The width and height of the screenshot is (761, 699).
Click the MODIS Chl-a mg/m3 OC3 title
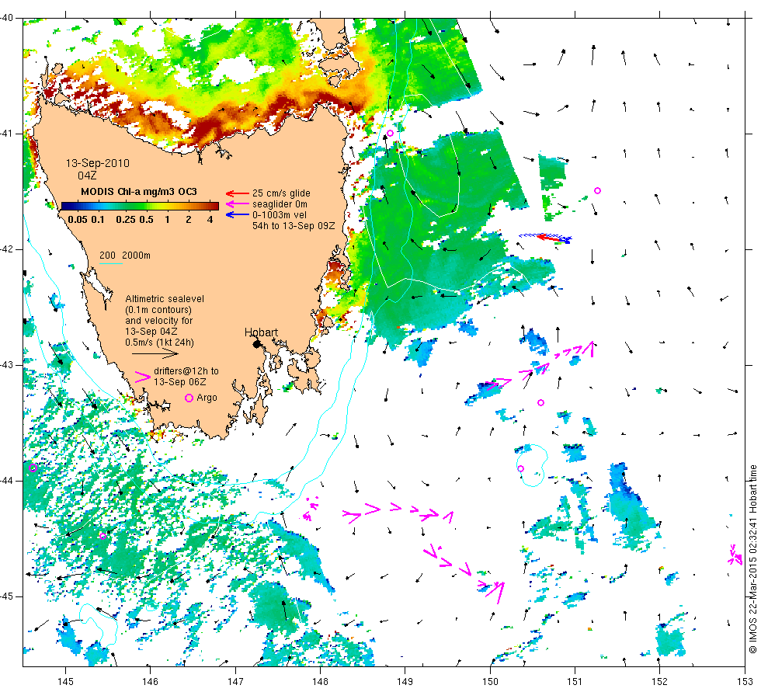139,192
